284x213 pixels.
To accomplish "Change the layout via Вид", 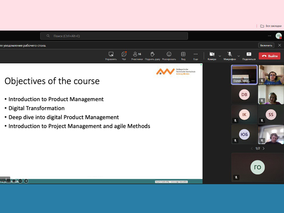I will pos(183,56).
